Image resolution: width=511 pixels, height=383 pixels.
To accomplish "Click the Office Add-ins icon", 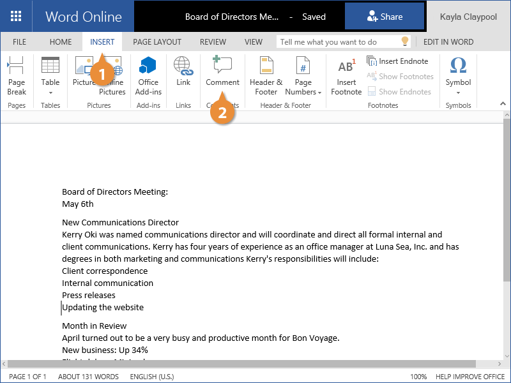I will (148, 76).
